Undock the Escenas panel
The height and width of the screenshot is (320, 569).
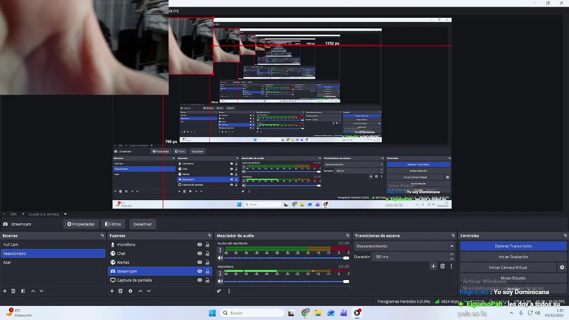[102, 236]
